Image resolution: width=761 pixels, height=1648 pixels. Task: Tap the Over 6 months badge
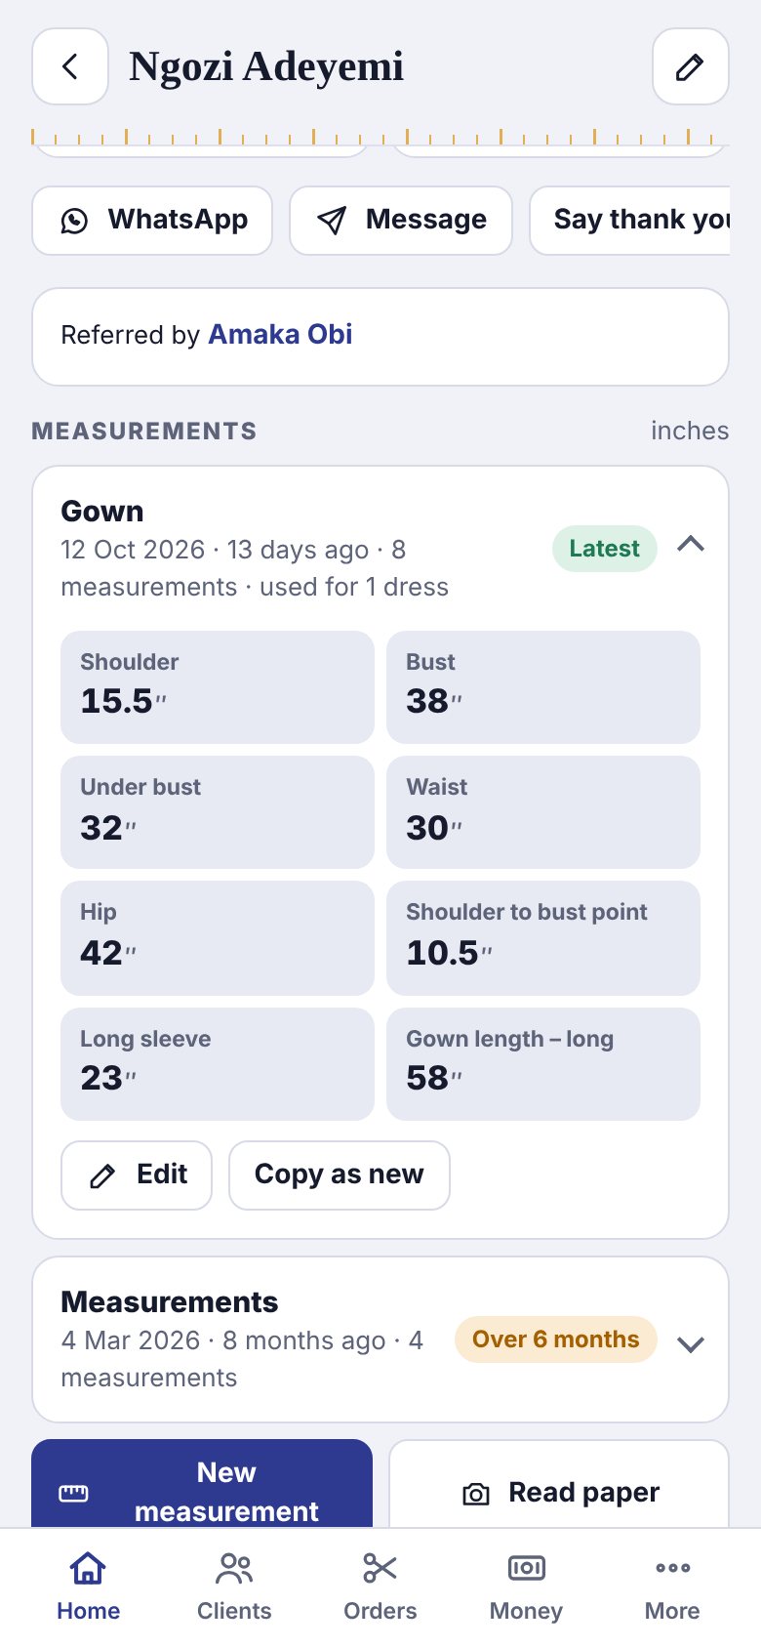[x=556, y=1339]
